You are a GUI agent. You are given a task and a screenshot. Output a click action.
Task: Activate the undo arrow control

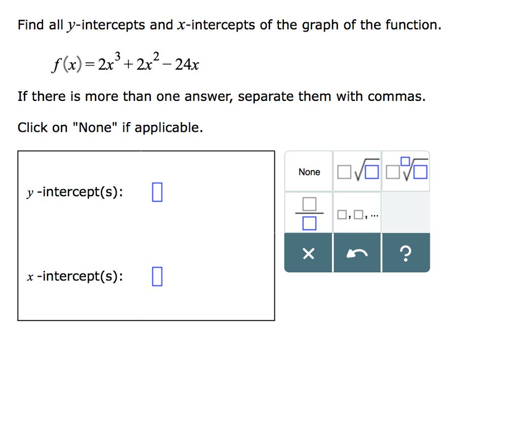(x=357, y=254)
